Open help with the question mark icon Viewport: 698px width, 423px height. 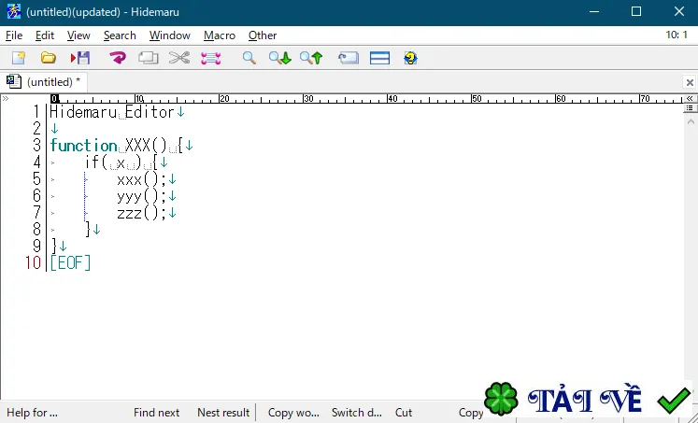(410, 58)
